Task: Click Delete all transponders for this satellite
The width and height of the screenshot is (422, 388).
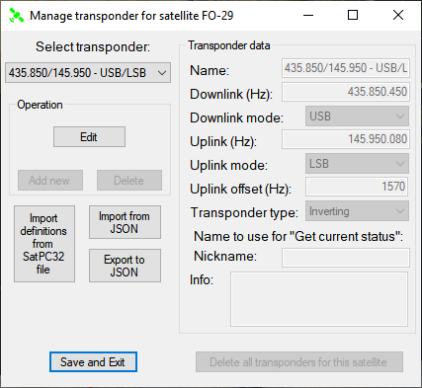Action: [299, 362]
